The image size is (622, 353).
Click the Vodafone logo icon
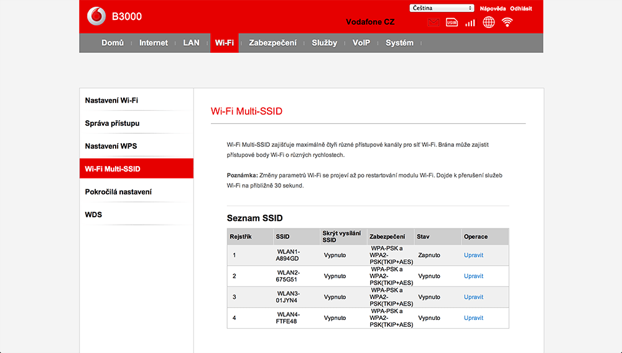96,16
